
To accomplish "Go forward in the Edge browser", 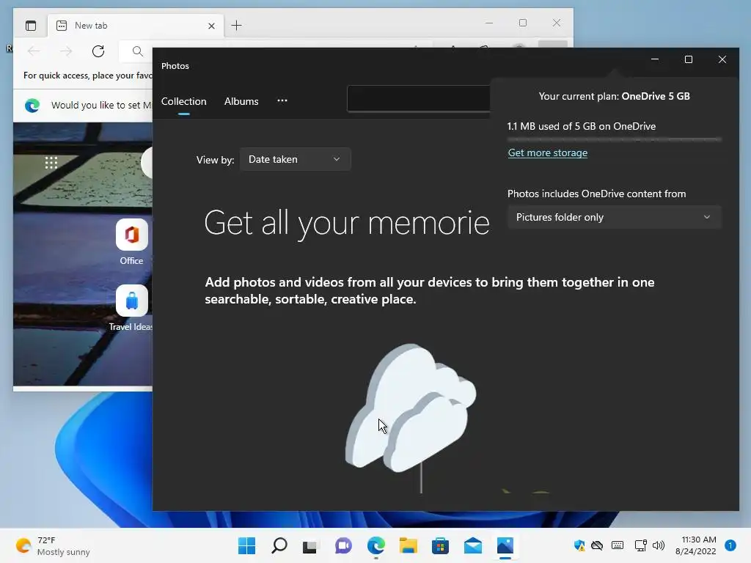I will (x=66, y=51).
